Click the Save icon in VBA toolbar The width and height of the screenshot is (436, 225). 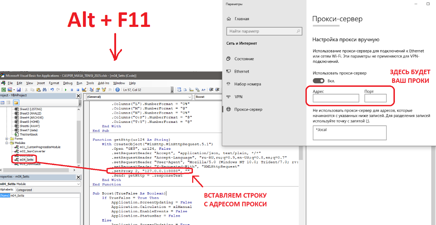tap(18, 89)
